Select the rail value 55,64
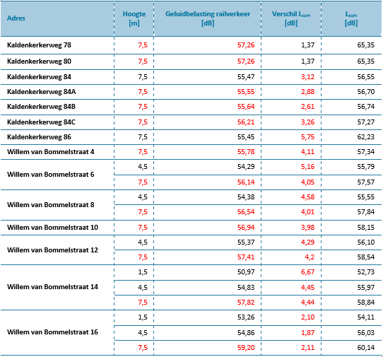 point(246,107)
